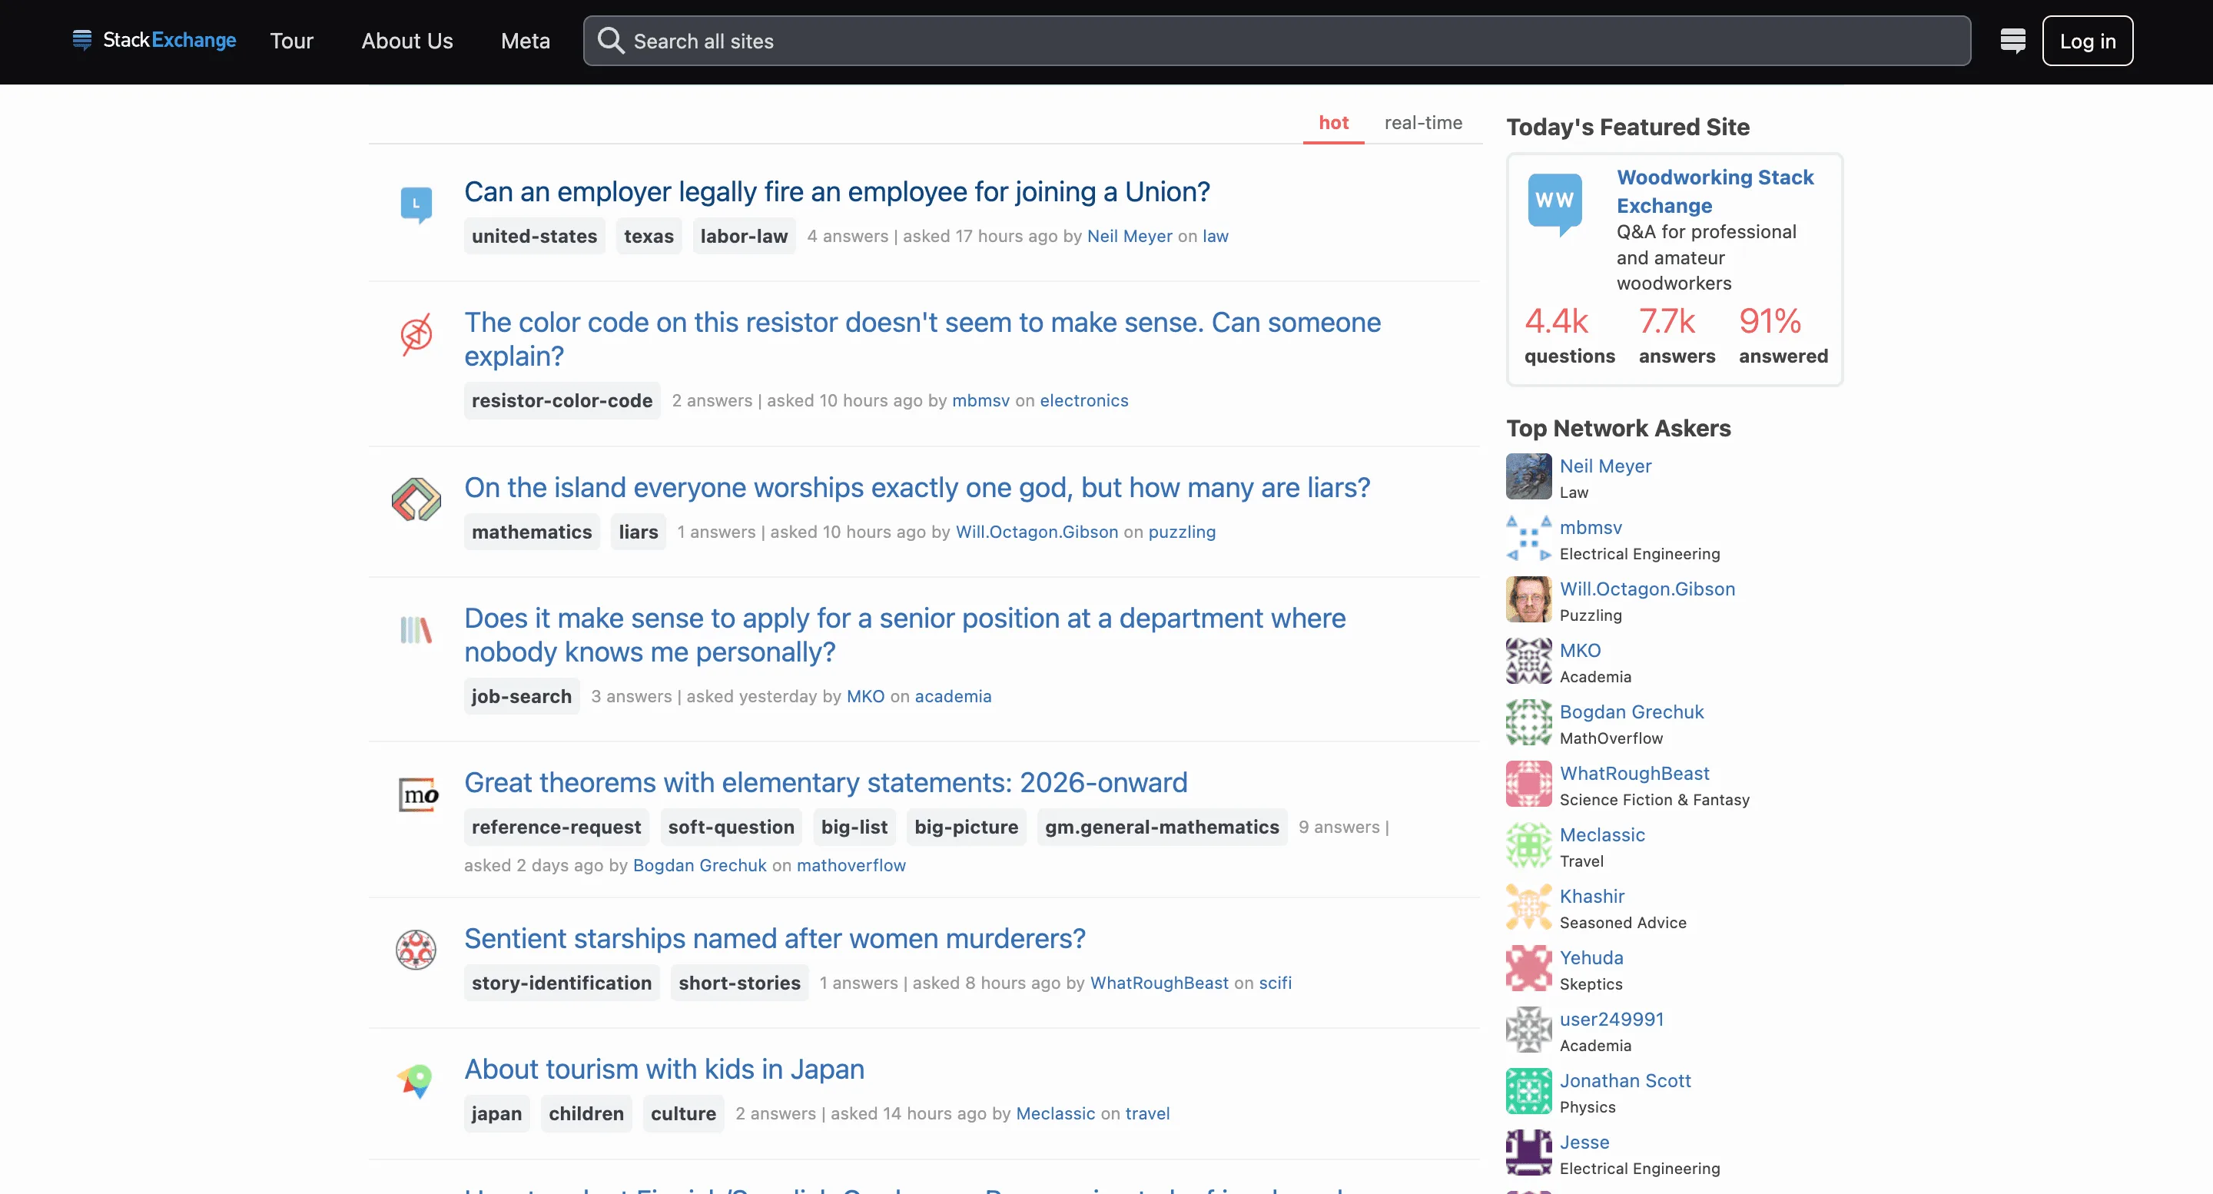This screenshot has height=1194, width=2213.
Task: Switch to the real-time tab
Action: pos(1424,123)
